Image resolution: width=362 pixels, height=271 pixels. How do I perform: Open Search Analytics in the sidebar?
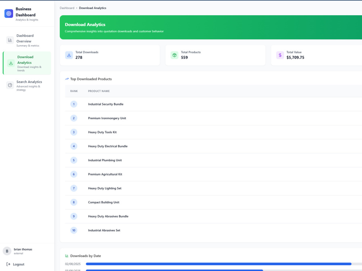click(x=27, y=86)
